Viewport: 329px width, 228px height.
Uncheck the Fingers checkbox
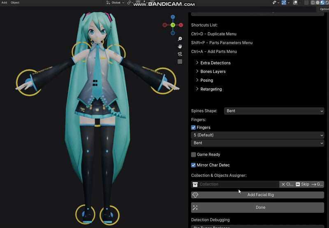pos(193,127)
